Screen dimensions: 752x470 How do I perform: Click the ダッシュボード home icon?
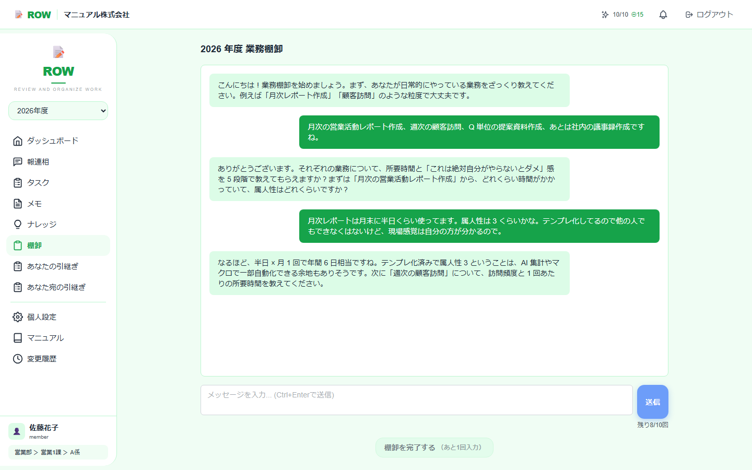click(18, 141)
